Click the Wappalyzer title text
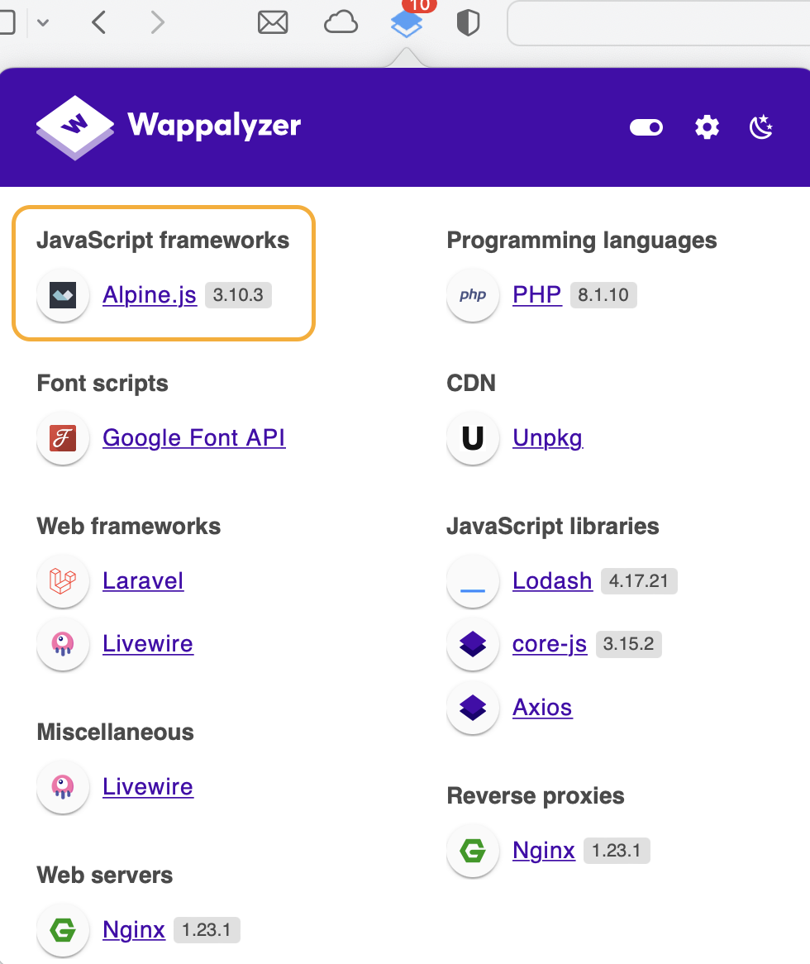Screen dimensions: 810x964 [214, 126]
